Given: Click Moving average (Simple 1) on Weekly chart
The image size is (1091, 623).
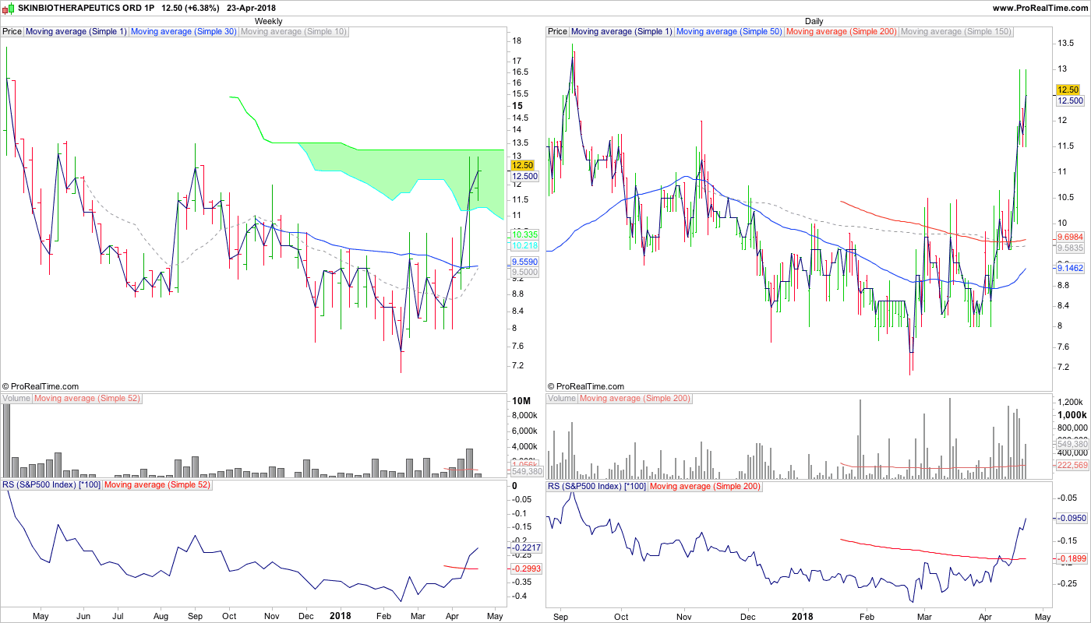Looking at the screenshot, I should pyautogui.click(x=76, y=32).
